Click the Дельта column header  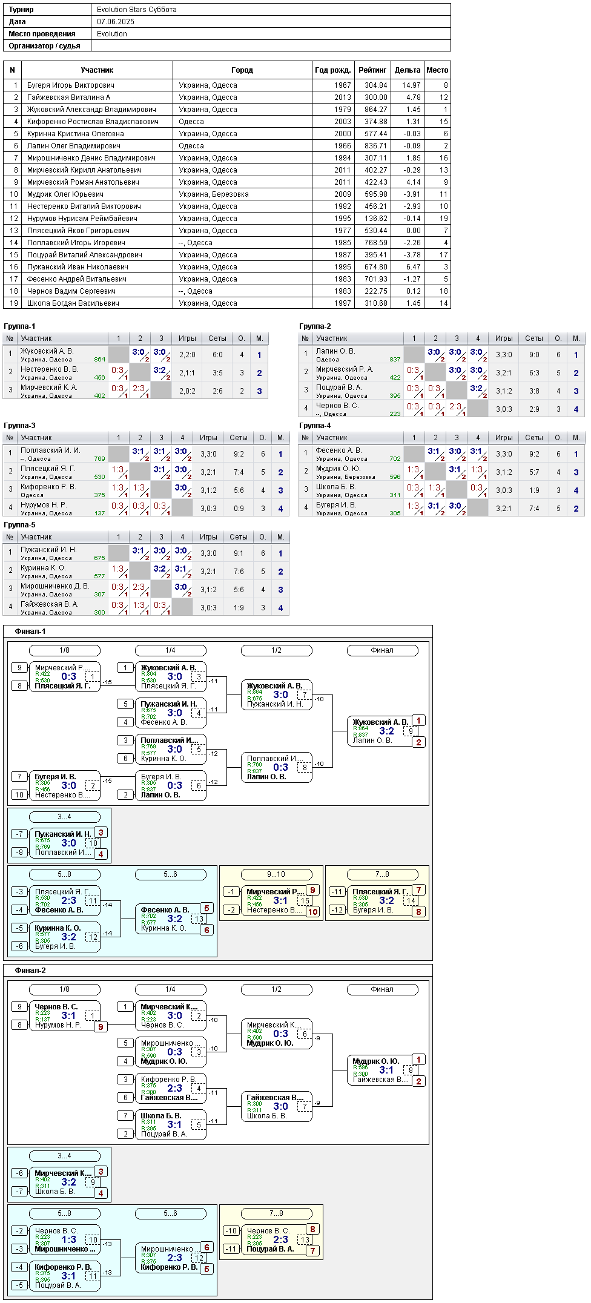(x=408, y=70)
